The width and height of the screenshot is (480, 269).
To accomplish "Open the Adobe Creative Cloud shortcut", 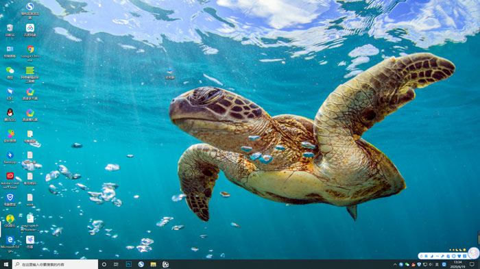I will 10,180.
